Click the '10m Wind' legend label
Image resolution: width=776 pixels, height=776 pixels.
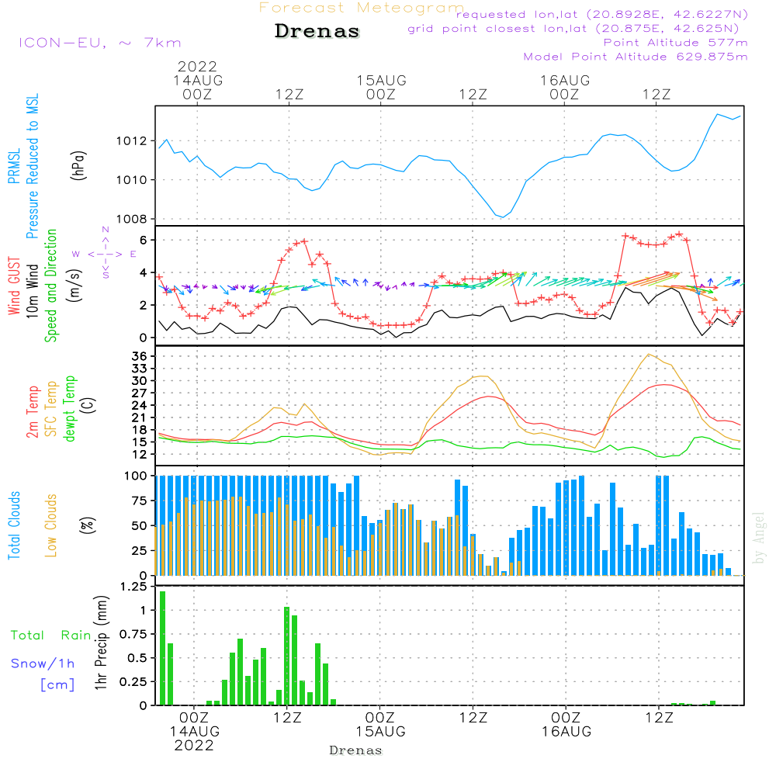(x=32, y=291)
